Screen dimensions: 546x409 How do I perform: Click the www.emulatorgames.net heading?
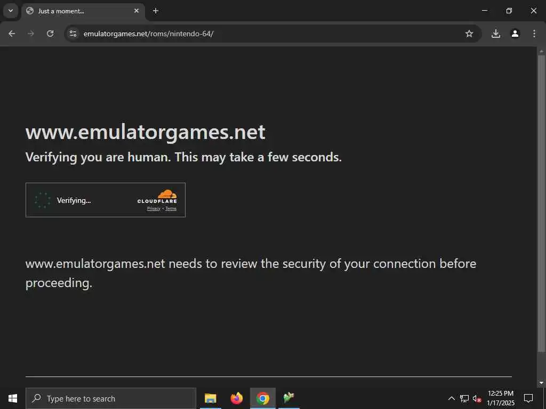pyautogui.click(x=146, y=132)
